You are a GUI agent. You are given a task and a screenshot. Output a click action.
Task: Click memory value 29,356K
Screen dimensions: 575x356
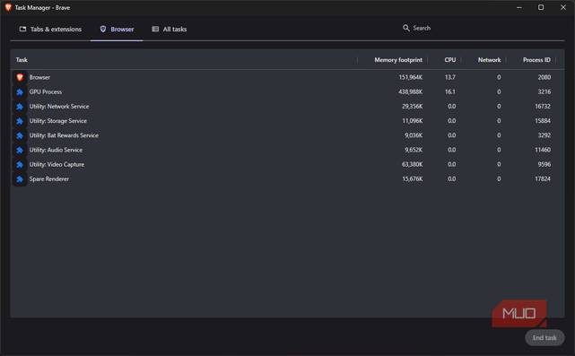[x=412, y=107]
